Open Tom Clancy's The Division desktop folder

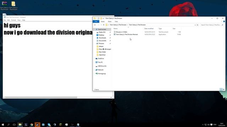(x=13, y=6)
